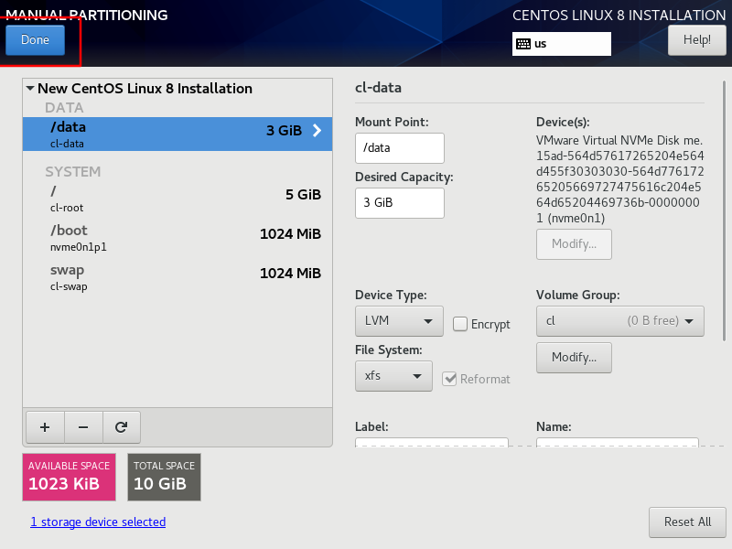The width and height of the screenshot is (732, 549).
Task: Click the Desired Capacity input field
Action: tap(400, 203)
